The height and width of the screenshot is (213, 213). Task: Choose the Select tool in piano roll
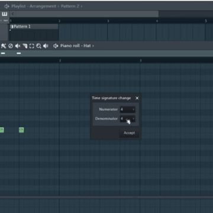click(x=32, y=46)
